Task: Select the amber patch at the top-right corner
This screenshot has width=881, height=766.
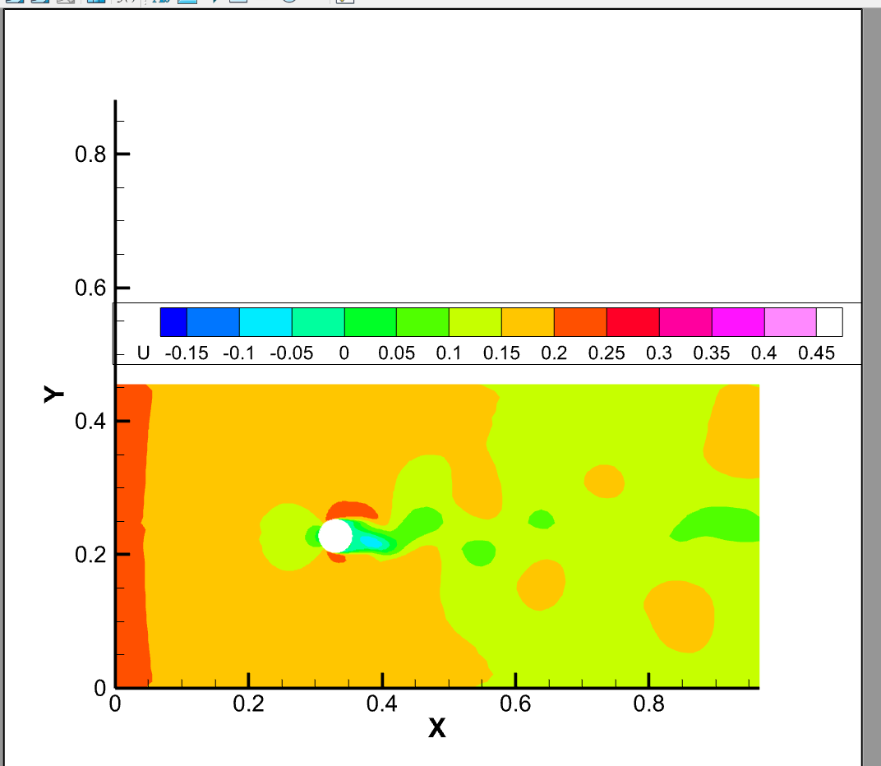Action: (733, 431)
